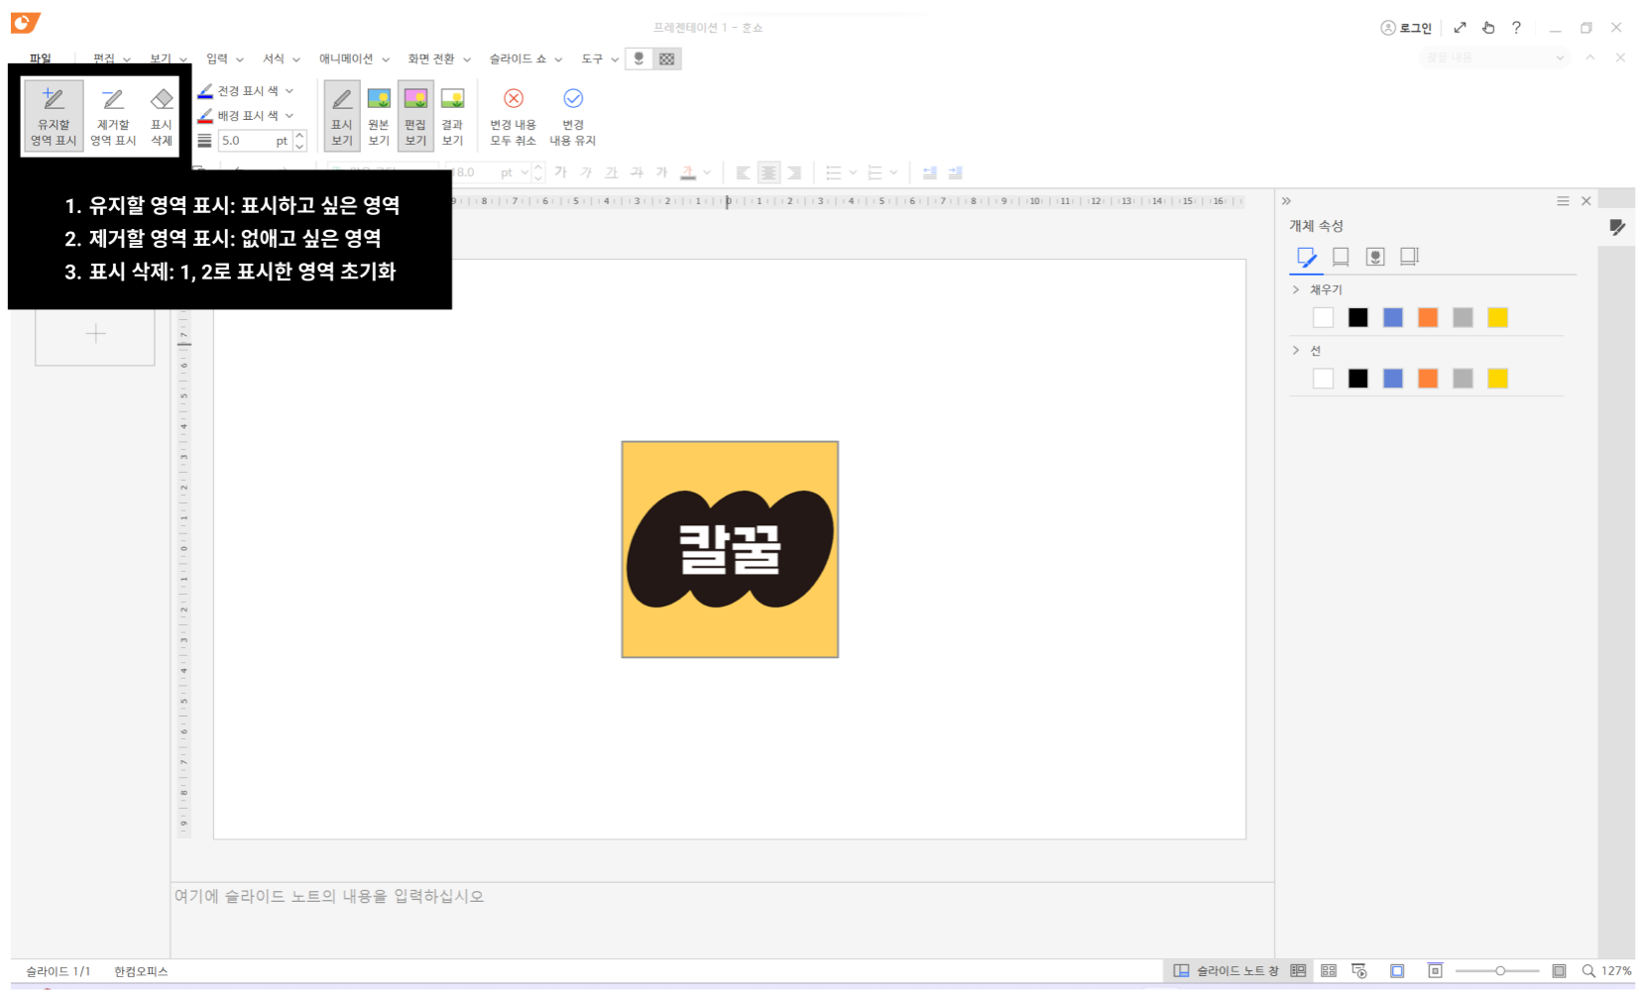Pick the blue swatch under 선
This screenshot has width=1642, height=997.
1393,379
